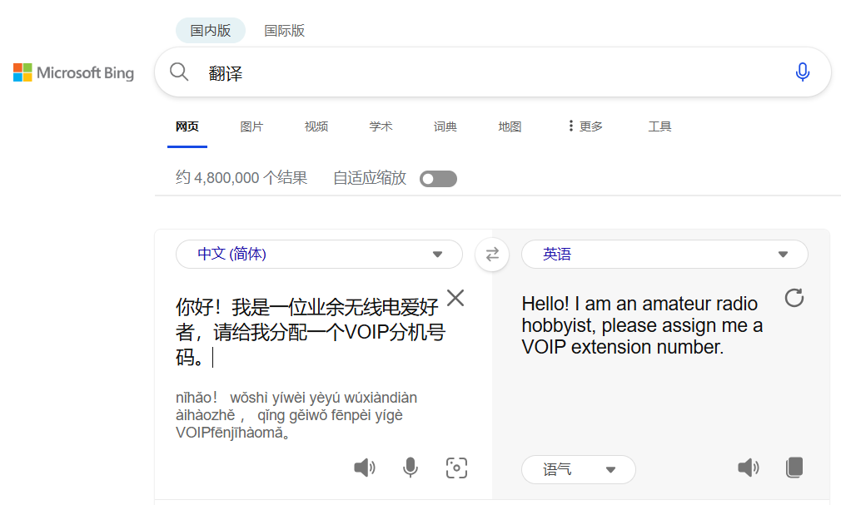Open the 图片 search tab
Screen dimensions: 841x505
251,126
